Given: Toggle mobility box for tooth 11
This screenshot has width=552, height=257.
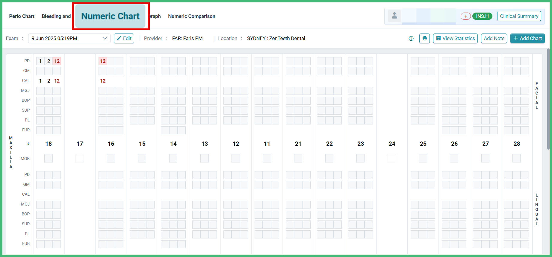Looking at the screenshot, I should 267,158.
